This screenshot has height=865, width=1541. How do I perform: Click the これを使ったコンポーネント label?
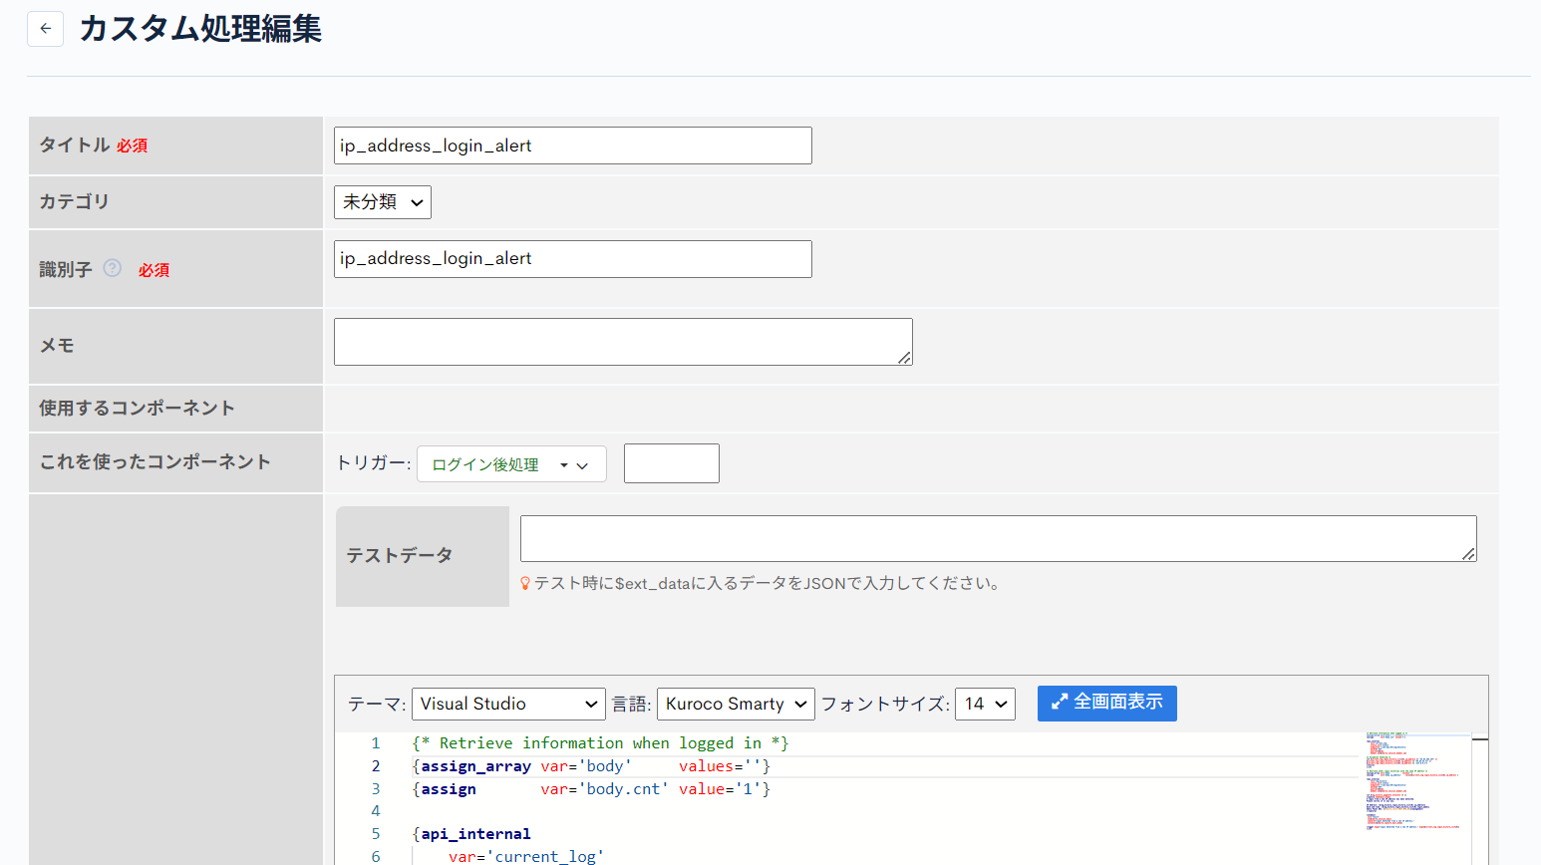155,462
